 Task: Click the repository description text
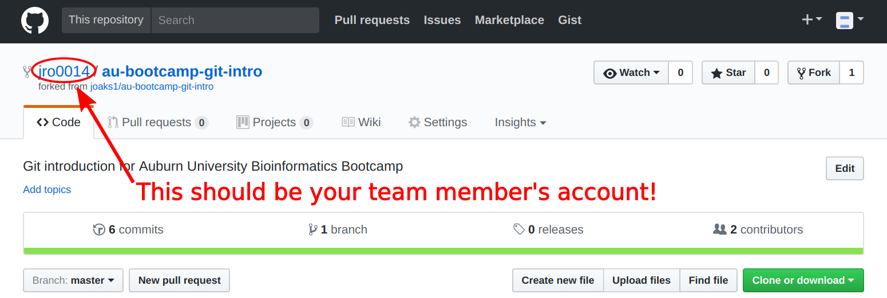coord(213,166)
